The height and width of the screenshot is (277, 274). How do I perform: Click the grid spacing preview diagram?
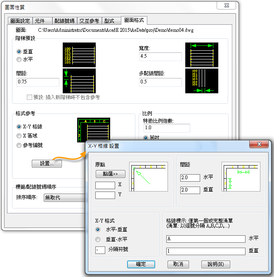tap(241, 177)
